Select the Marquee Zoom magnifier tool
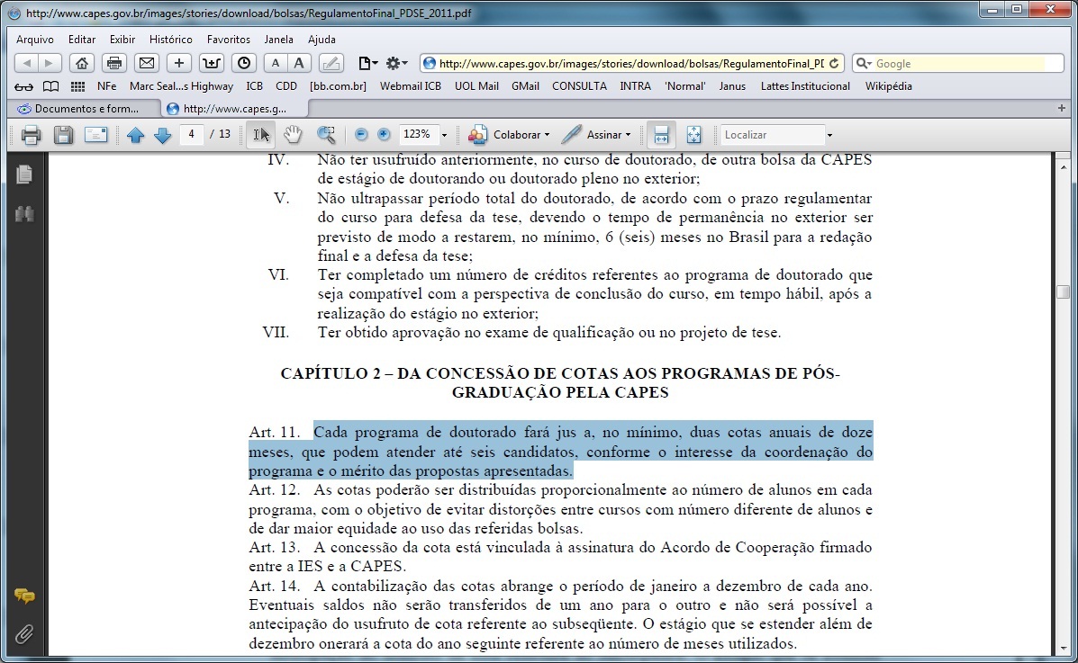1078x663 pixels. 326,135
